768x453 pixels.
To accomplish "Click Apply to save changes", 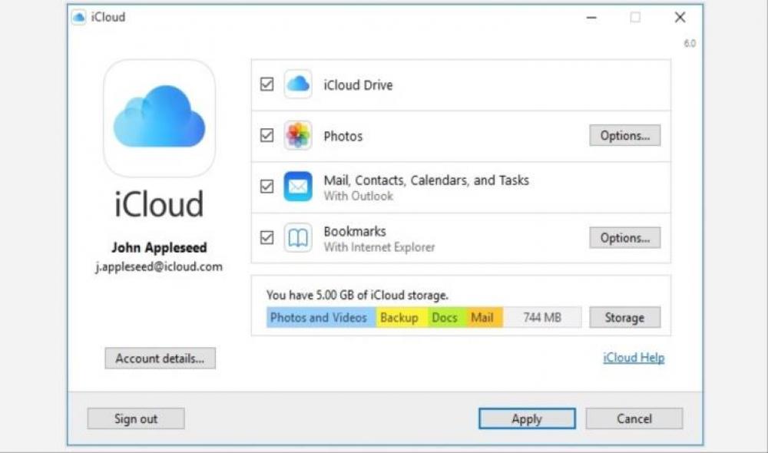I will pos(527,418).
